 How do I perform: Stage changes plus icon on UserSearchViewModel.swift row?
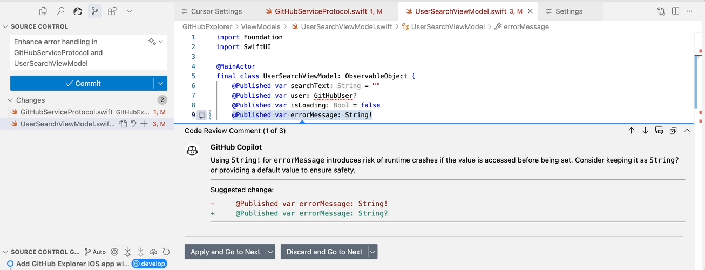[x=144, y=124]
